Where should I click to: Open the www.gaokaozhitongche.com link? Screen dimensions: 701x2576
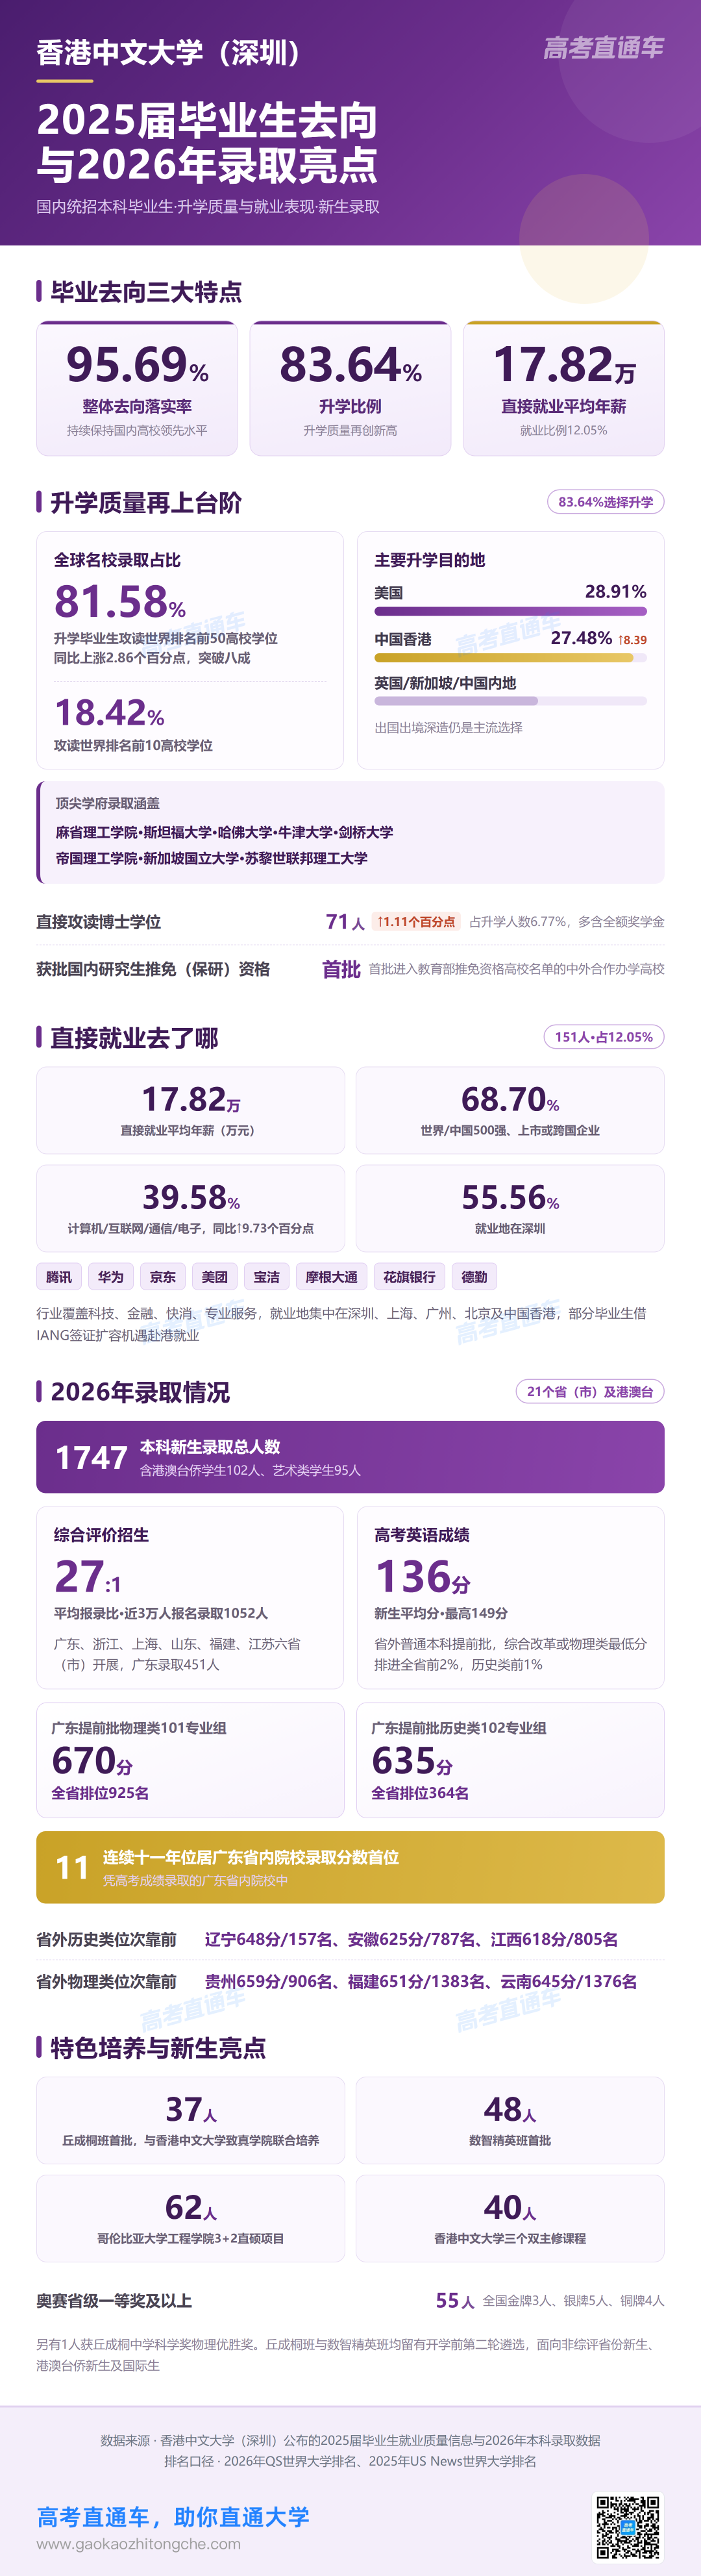coord(138,2544)
